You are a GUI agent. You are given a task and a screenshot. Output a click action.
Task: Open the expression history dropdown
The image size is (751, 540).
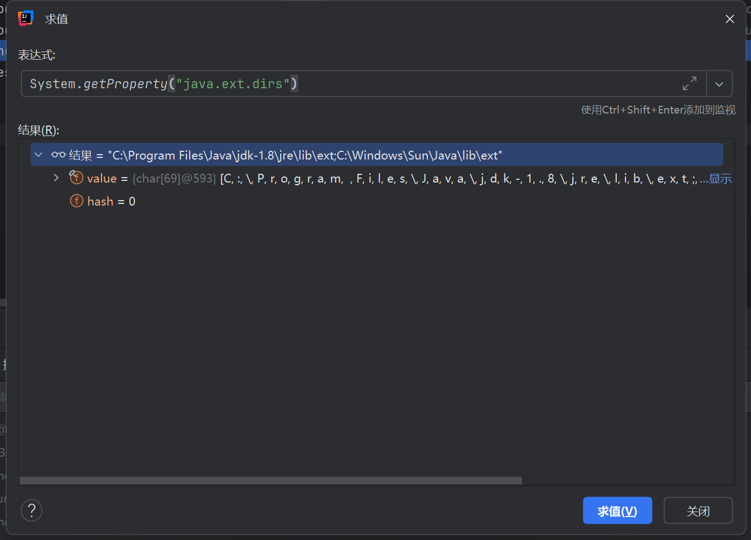click(719, 83)
